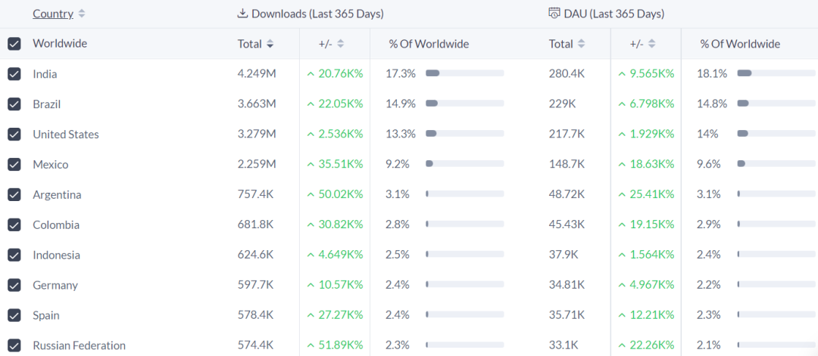Click the Downloads header download icon

click(x=243, y=13)
